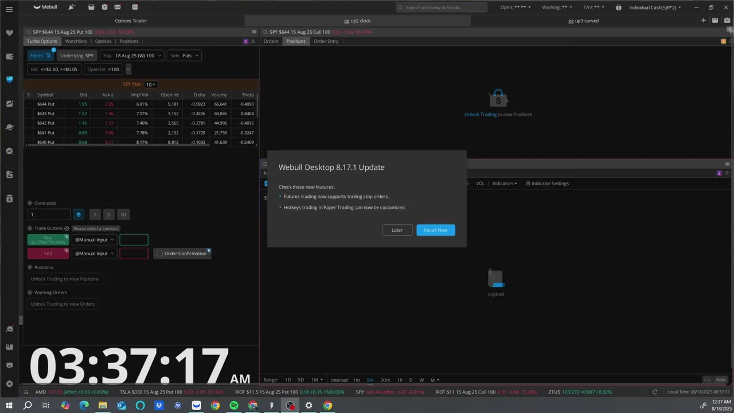734x413 pixels.
Task: Add a new layout tab with plus icon
Action: [704, 21]
